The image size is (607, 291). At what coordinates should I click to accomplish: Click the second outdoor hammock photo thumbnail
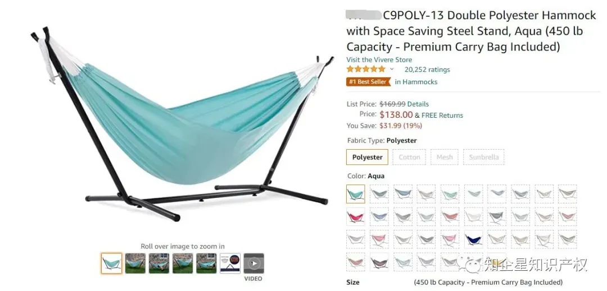click(159, 263)
